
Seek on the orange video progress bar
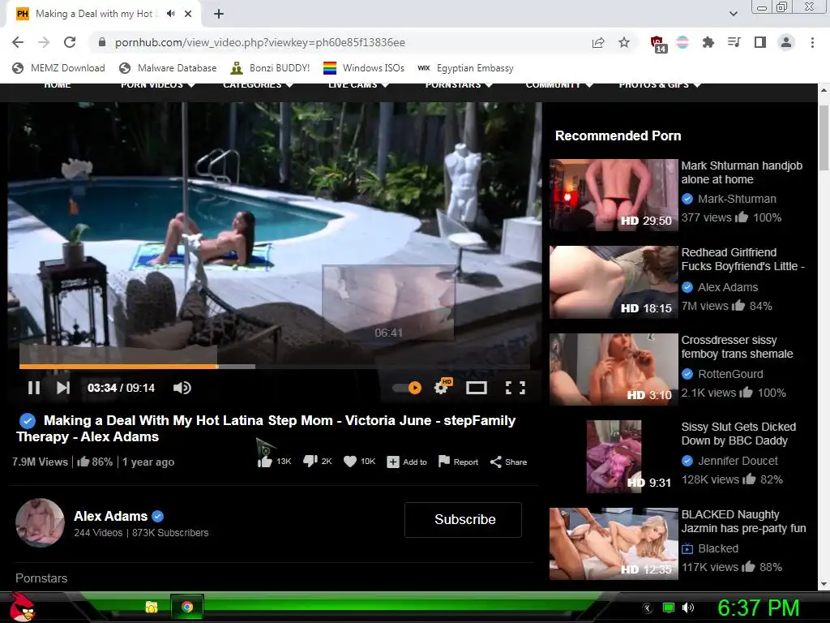click(274, 366)
